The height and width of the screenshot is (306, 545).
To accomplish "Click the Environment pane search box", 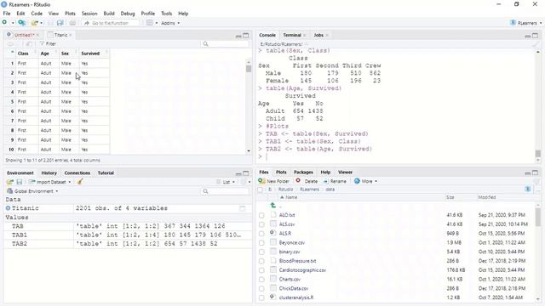I will click(225, 191).
